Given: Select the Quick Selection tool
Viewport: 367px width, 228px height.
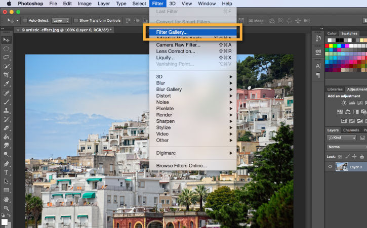Looking at the screenshot, I should pos(6,66).
